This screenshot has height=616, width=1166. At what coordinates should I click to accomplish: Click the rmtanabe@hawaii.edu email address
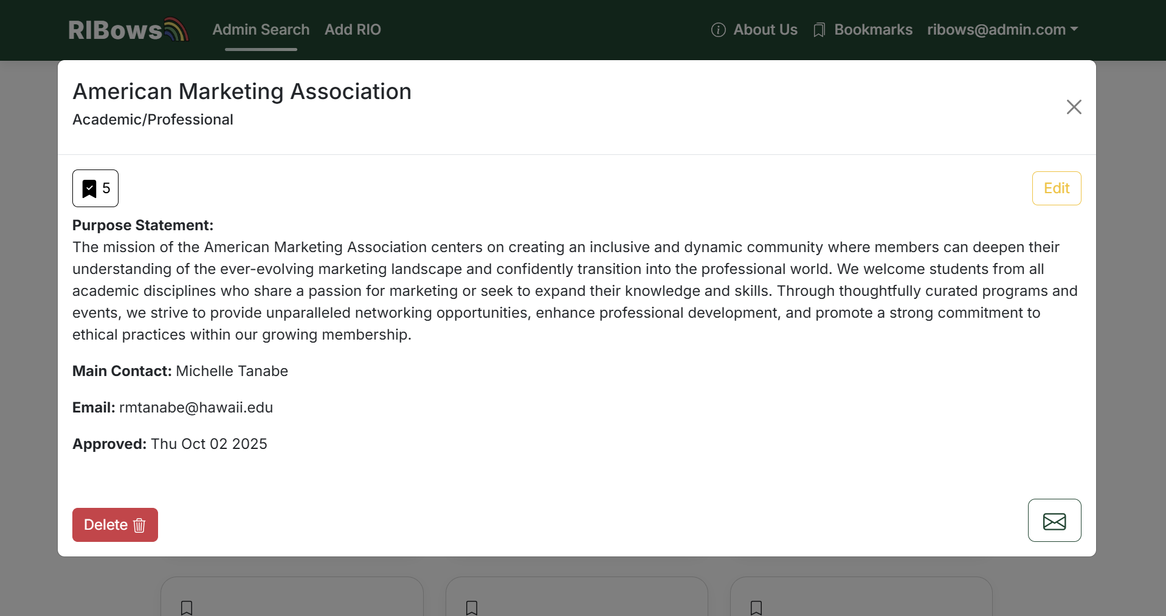click(x=196, y=408)
